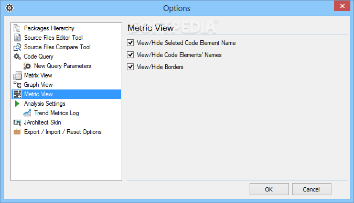Dismiss the dialog with Cancel

312,189
